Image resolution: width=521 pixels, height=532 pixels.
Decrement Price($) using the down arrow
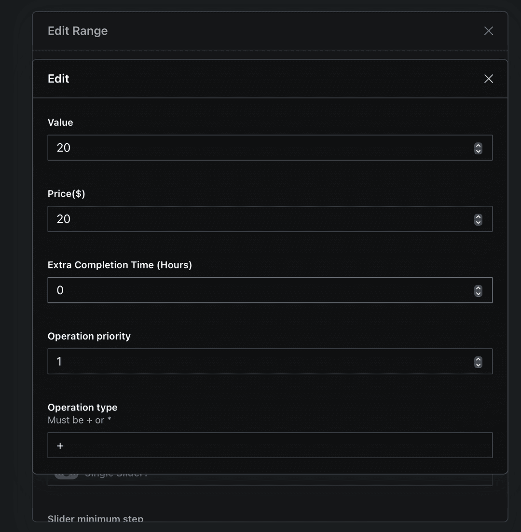pos(478,222)
